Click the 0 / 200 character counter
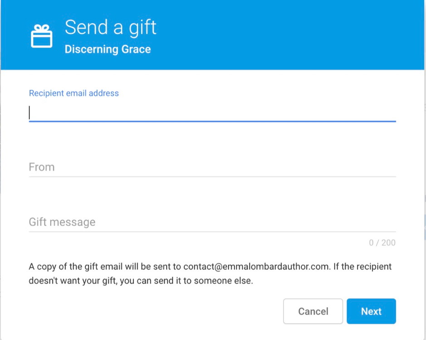This screenshot has width=426, height=340. coord(382,243)
